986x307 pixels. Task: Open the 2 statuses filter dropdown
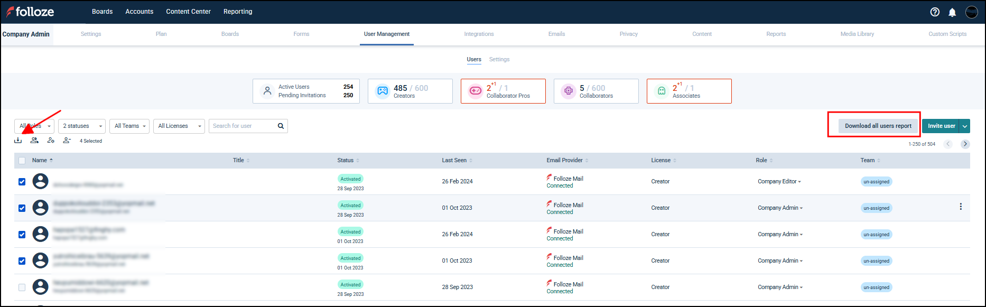coord(81,126)
